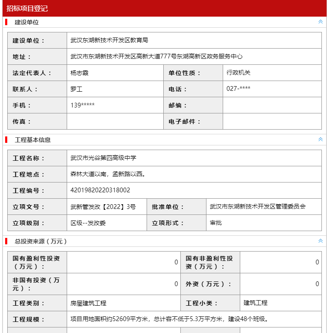The height and width of the screenshot is (333, 327).
Task: Click 国有盈利性投资 value 0
Action: 176,262
